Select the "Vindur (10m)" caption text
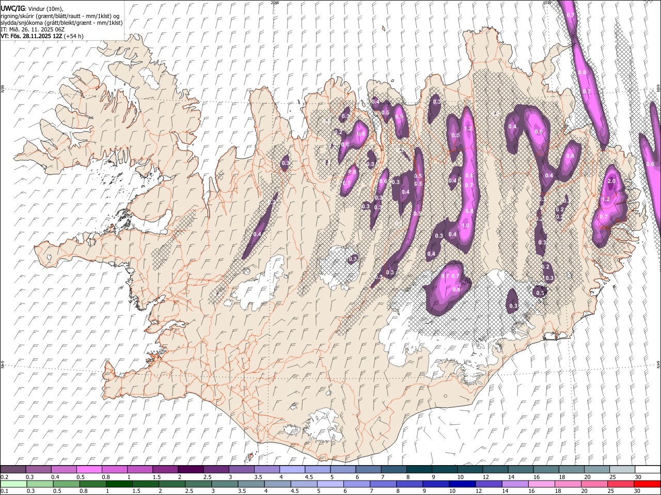 45,9
